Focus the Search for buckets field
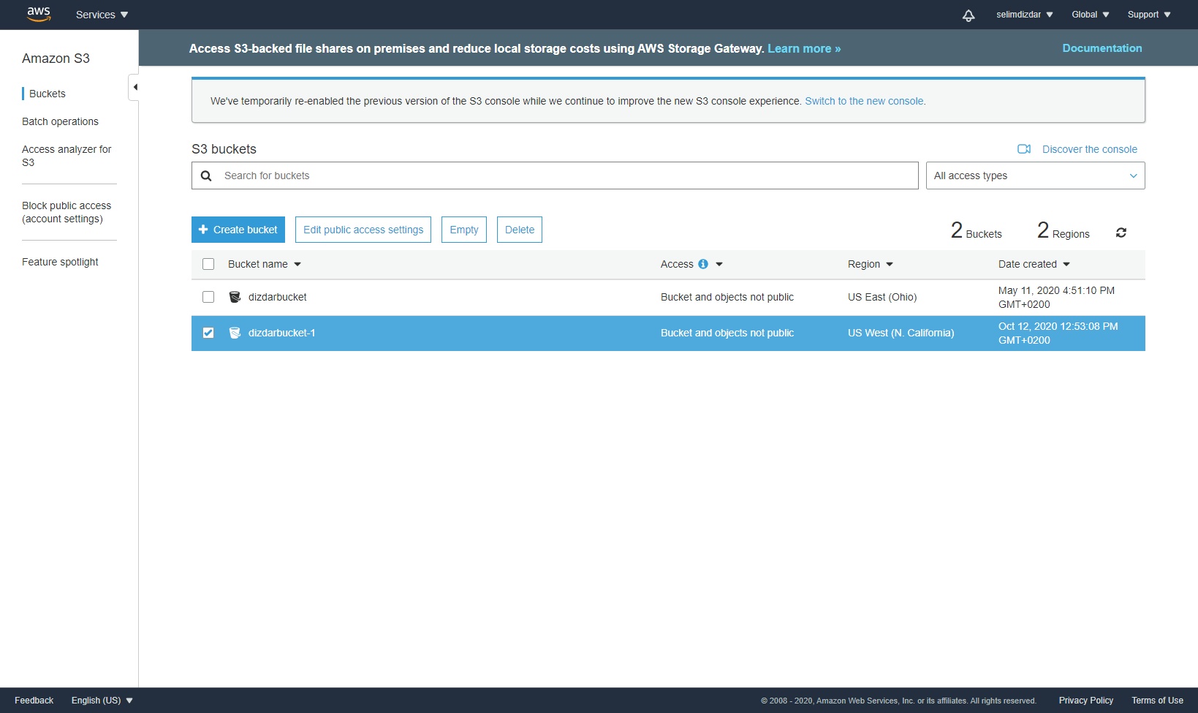Viewport: 1198px width, 713px height. pos(555,176)
